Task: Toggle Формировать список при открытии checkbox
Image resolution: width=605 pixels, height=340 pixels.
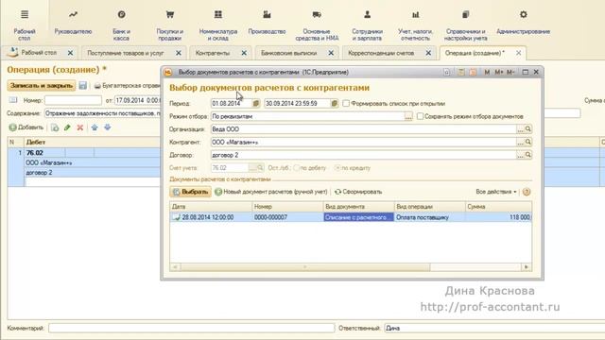Action: 346,103
